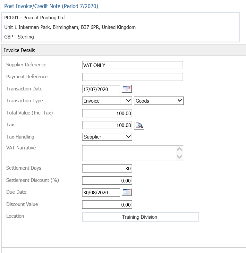Click the Total Value (Inc. Tax) field

(x=107, y=113)
